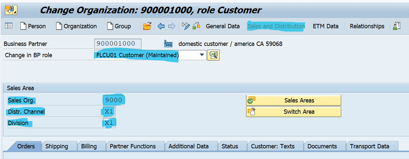Viewport: 409px width, 159px height.
Task: Click the open business partner folder icon
Action: click(147, 26)
